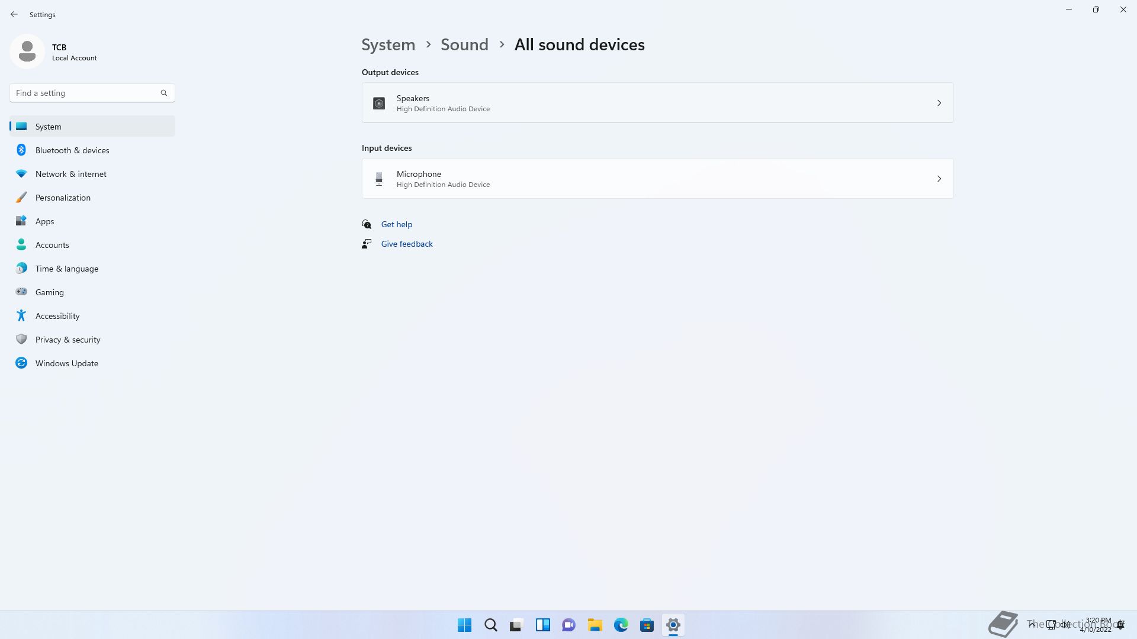Screen dimensions: 1137x639
Task: Click the Output devices heading
Action: (x=390, y=72)
